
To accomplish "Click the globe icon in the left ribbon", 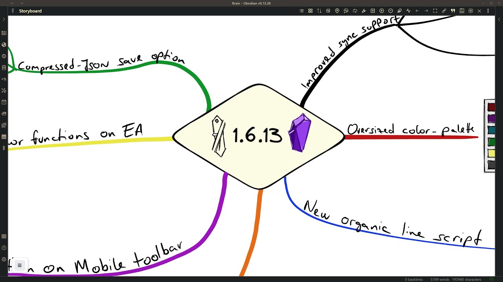I will click(x=4, y=45).
